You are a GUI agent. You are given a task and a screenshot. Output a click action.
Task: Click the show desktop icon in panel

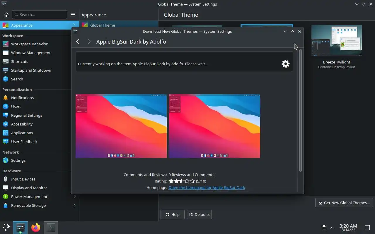[x=367, y=228]
